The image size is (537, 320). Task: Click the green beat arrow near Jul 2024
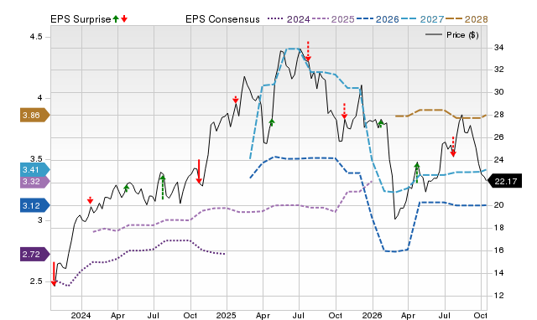163,187
